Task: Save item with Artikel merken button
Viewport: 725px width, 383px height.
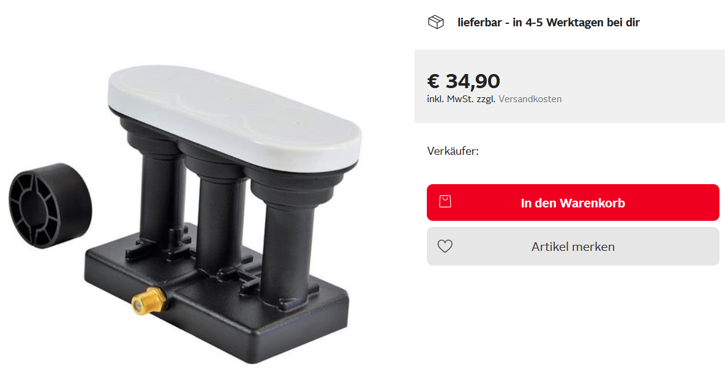Action: [573, 246]
